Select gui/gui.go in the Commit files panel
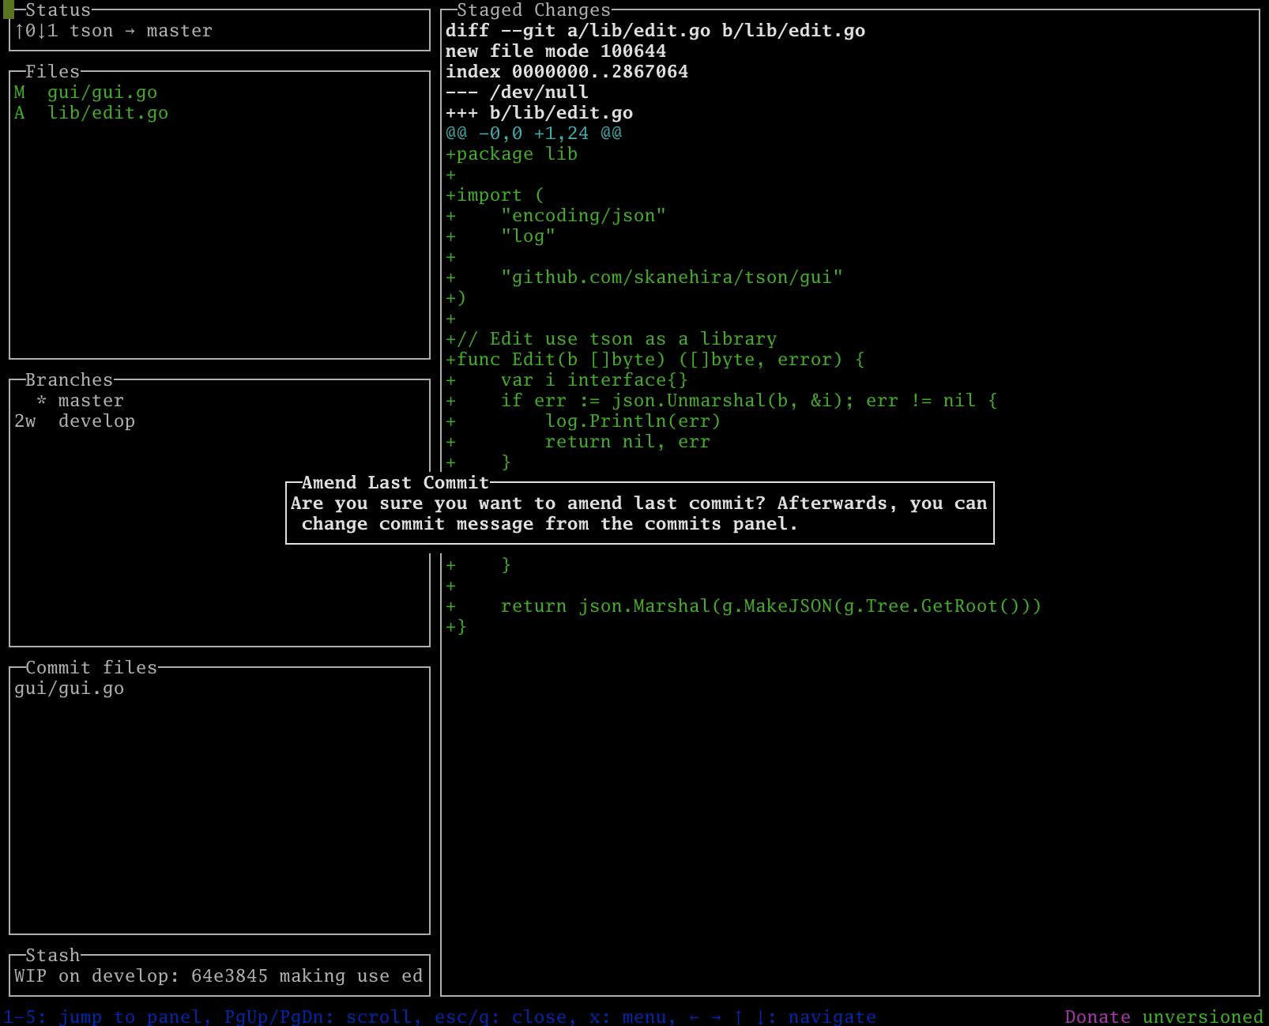Viewport: 1269px width, 1026px height. (70, 688)
